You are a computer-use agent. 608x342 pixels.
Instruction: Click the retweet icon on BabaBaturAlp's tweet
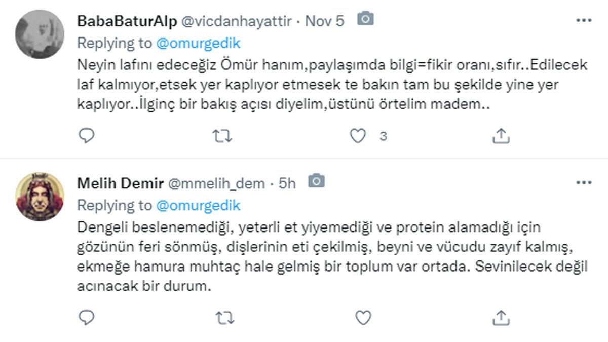pyautogui.click(x=223, y=135)
